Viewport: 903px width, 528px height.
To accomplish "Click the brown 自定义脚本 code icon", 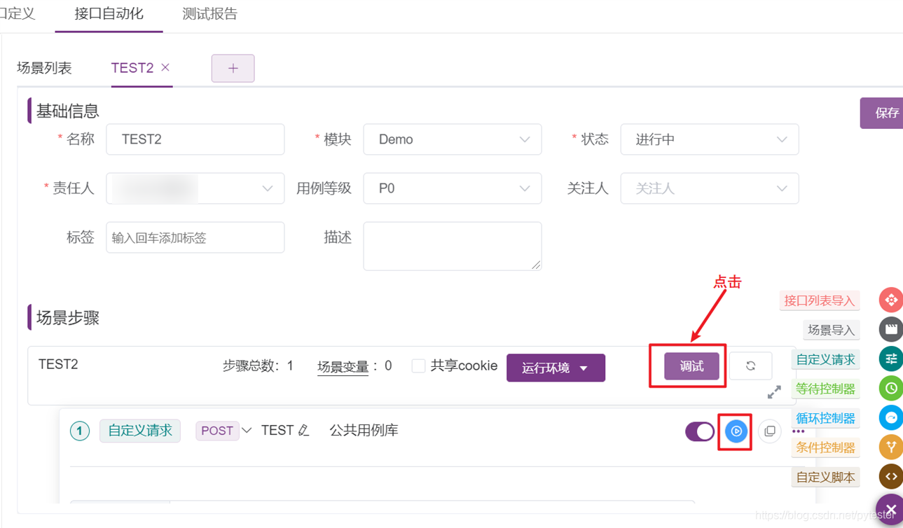I will [x=890, y=476].
